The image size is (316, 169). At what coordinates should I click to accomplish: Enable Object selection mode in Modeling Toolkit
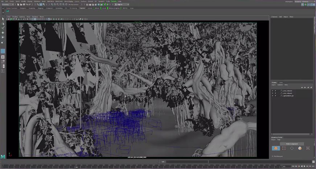[276, 148]
